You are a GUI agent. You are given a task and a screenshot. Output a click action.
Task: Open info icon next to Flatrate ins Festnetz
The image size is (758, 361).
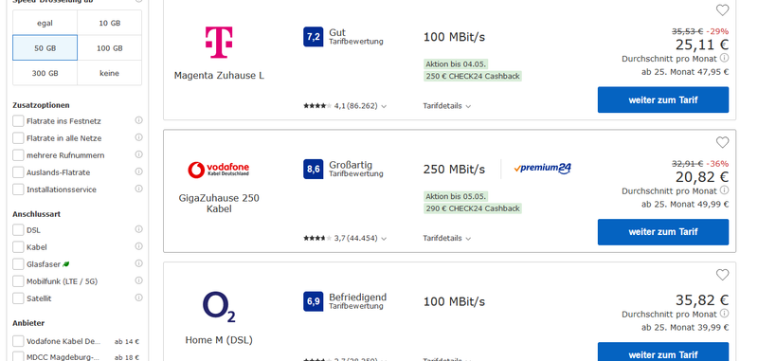click(138, 120)
